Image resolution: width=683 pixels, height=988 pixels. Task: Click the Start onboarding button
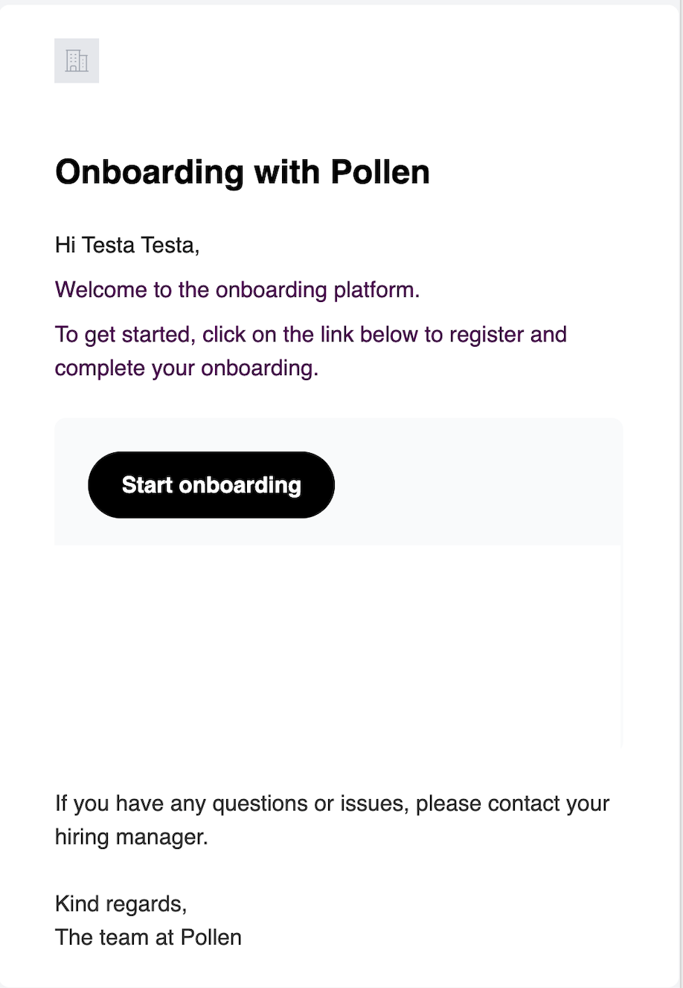[211, 484]
